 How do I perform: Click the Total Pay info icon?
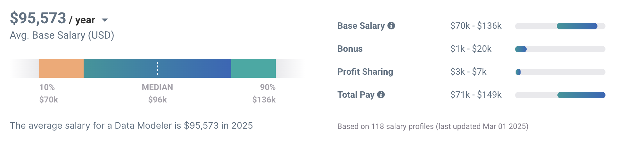pos(381,95)
